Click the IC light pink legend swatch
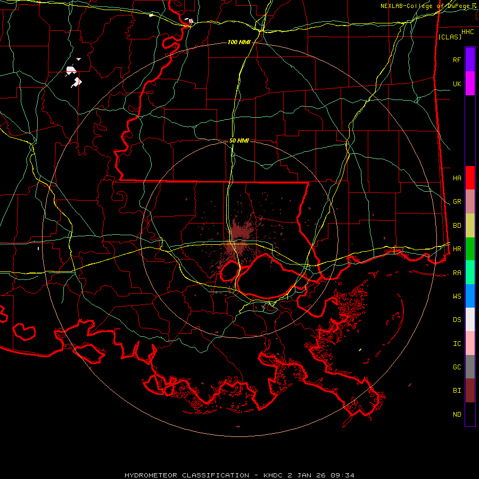This screenshot has height=479, width=479. (470, 343)
